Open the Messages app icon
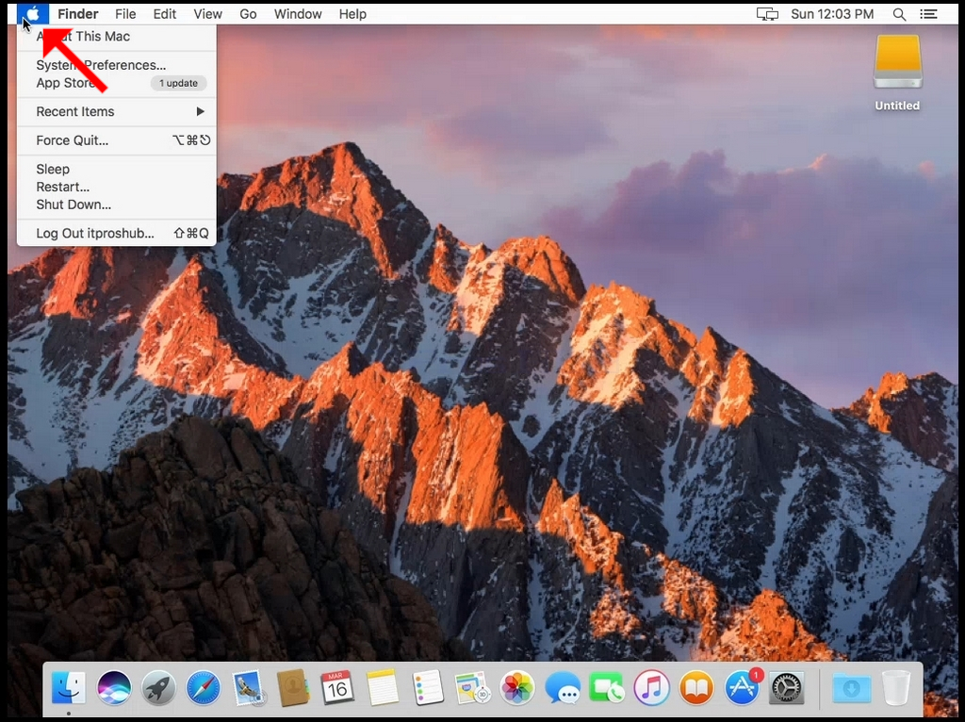Viewport: 965px width, 722px height. 563,687
